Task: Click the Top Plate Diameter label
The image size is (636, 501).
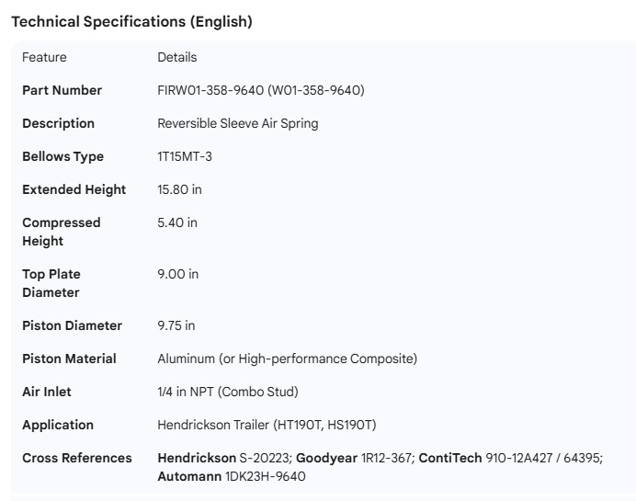Action: 51,283
